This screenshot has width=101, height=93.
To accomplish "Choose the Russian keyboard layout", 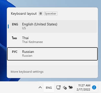I will coord(52,54).
